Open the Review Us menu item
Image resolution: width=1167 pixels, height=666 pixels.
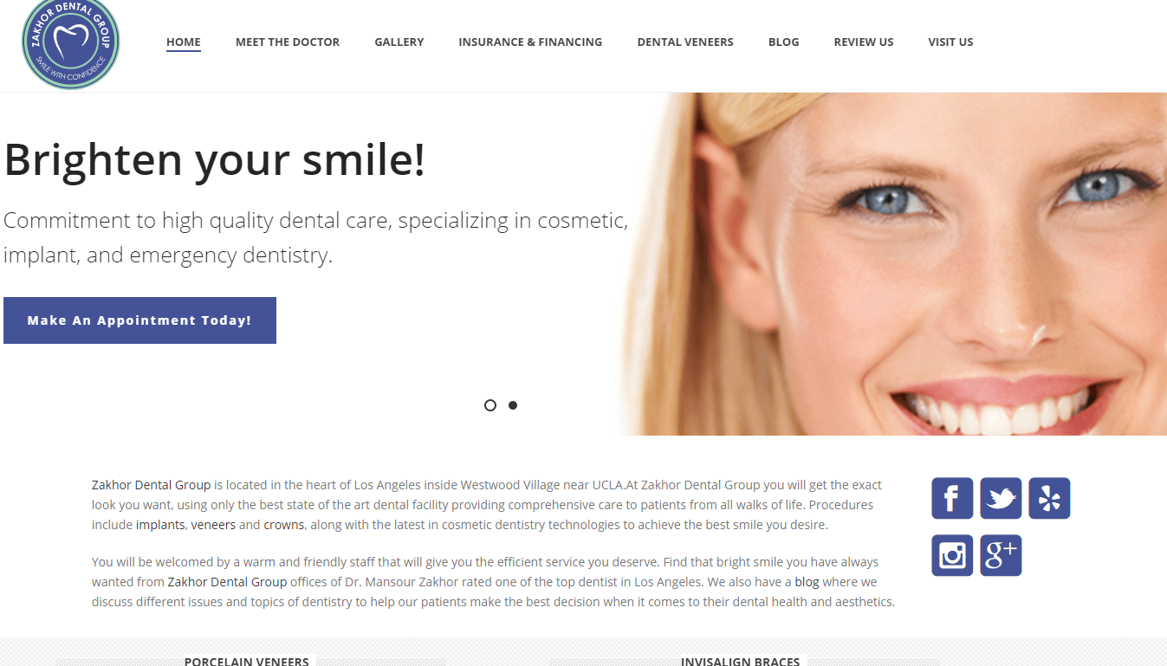pyautogui.click(x=864, y=42)
